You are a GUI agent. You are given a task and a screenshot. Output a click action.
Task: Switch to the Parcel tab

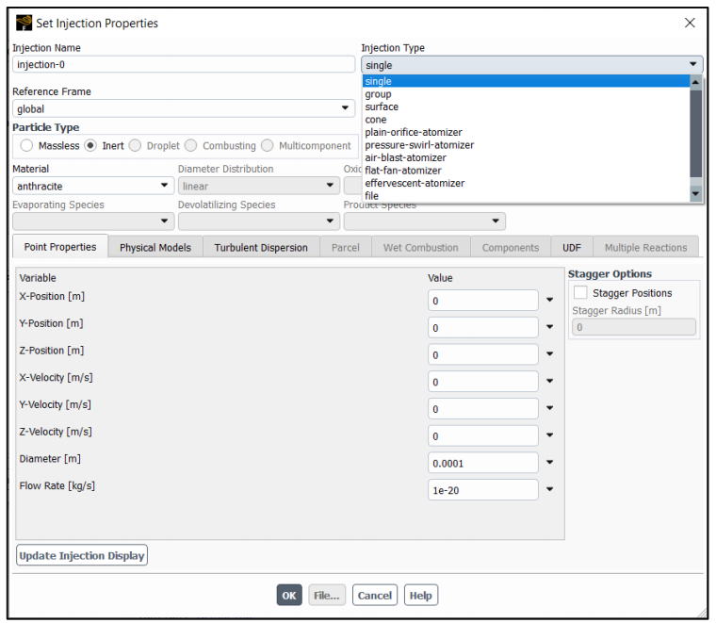(345, 248)
